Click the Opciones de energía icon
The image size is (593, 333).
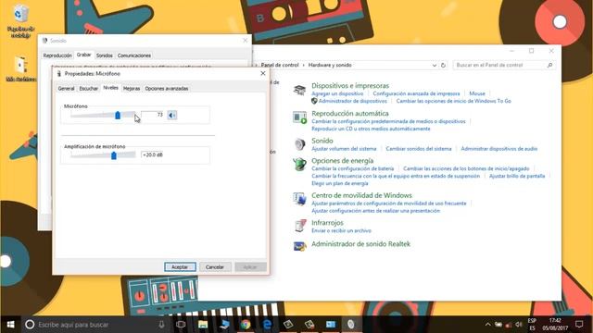pos(299,165)
